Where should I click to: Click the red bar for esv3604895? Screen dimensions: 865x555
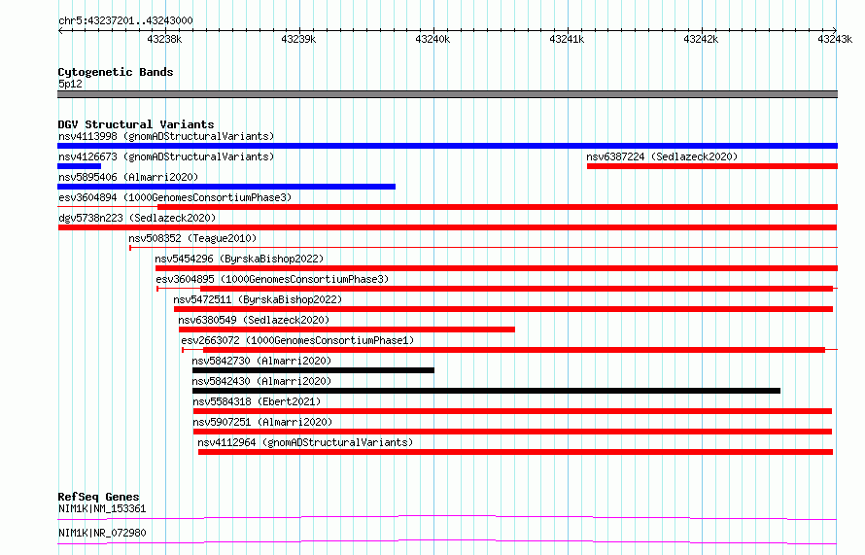516,289
